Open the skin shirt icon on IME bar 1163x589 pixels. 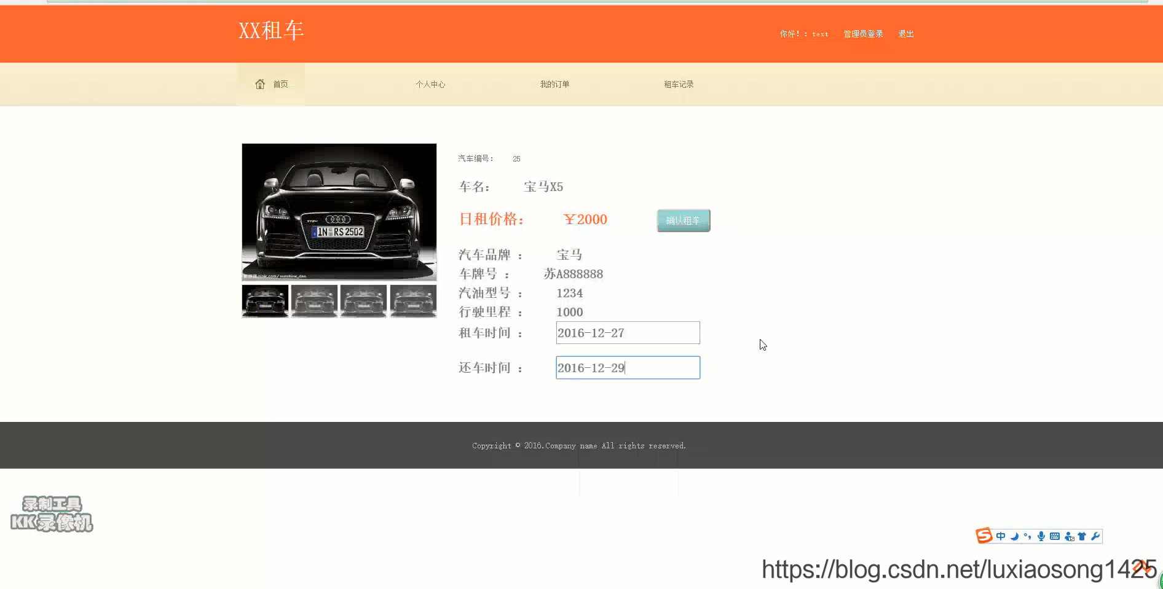point(1082,536)
